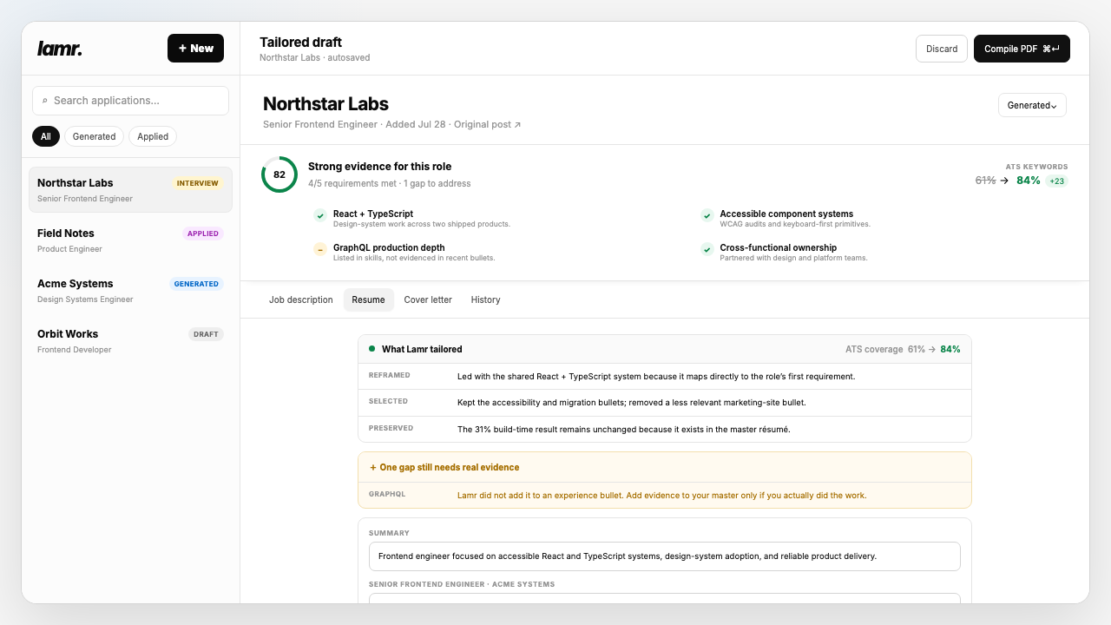
Task: Open the Acme Systems application
Action: point(130,290)
